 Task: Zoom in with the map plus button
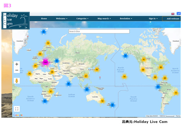[17, 64]
